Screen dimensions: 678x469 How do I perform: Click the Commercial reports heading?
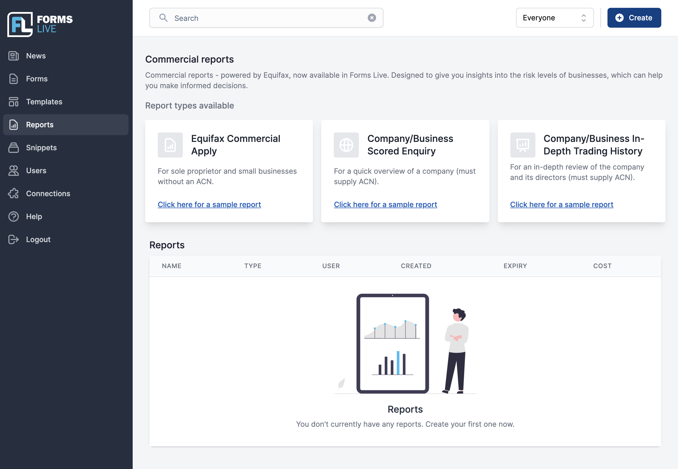coord(189,59)
